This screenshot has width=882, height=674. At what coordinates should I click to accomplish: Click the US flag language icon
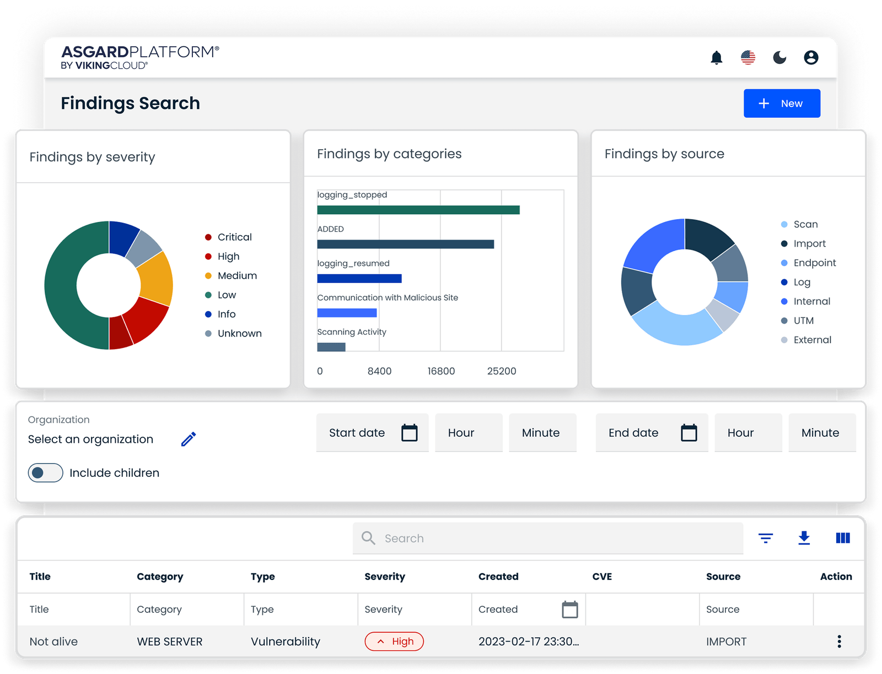(x=748, y=57)
